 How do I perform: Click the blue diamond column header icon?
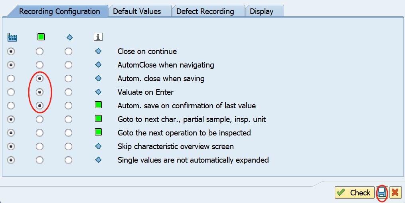[69, 38]
